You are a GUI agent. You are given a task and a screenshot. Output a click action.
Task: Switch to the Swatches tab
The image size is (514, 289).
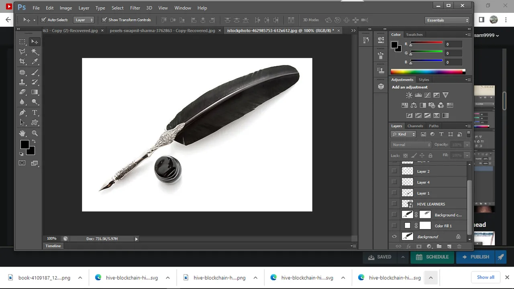(x=414, y=35)
